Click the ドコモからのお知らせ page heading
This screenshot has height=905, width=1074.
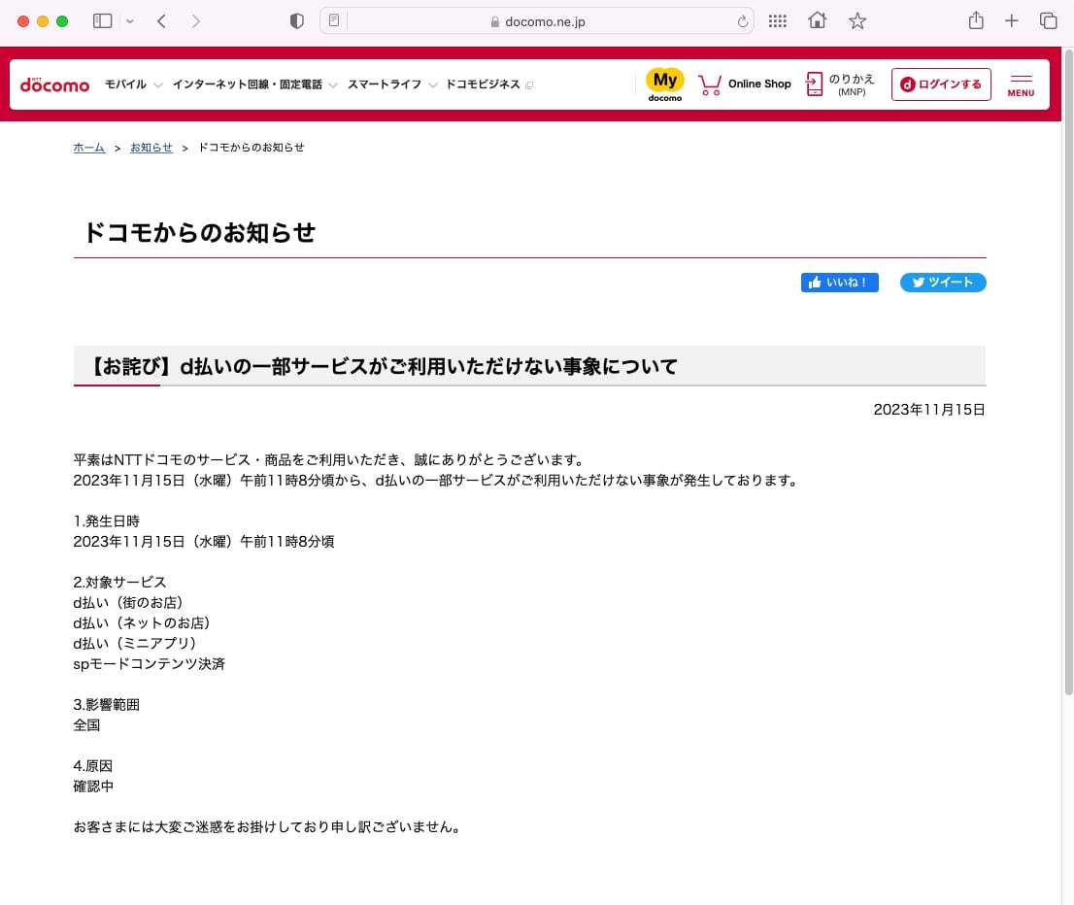199,232
